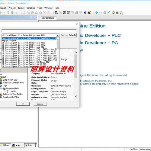This screenshot has height=151, width=151.
Task: Click the download to target toolbar icon
Action: (8, 13)
